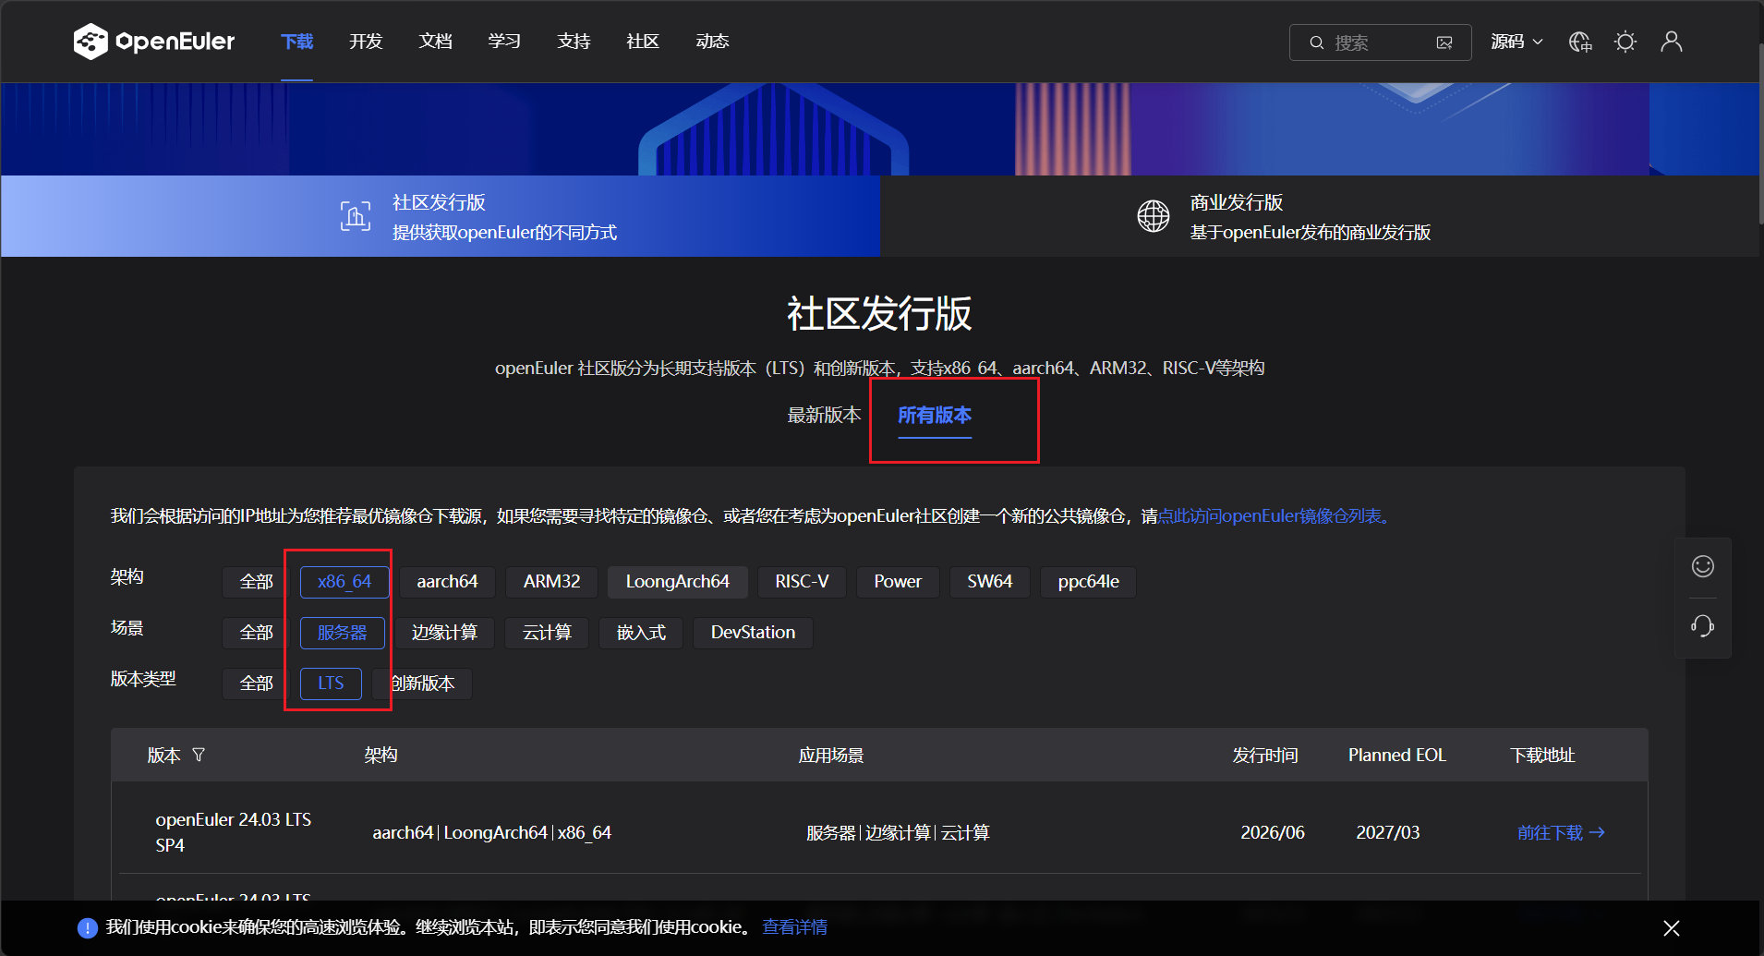The image size is (1764, 956).
Task: Toggle the LoongArch64 architecture filter
Action: pyautogui.click(x=678, y=582)
